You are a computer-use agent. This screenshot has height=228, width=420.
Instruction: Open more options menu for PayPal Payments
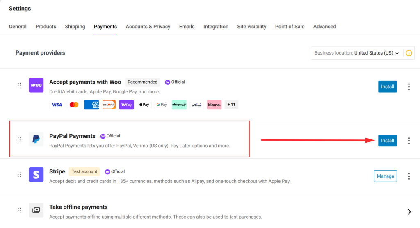point(409,141)
